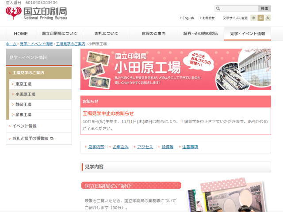Image resolution: width=283 pixels, height=212 pixels.
Task: Open the 官報のご案内 navigation tab
Action: point(153,34)
